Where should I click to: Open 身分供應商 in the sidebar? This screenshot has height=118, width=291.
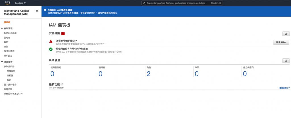(x=9, y=51)
